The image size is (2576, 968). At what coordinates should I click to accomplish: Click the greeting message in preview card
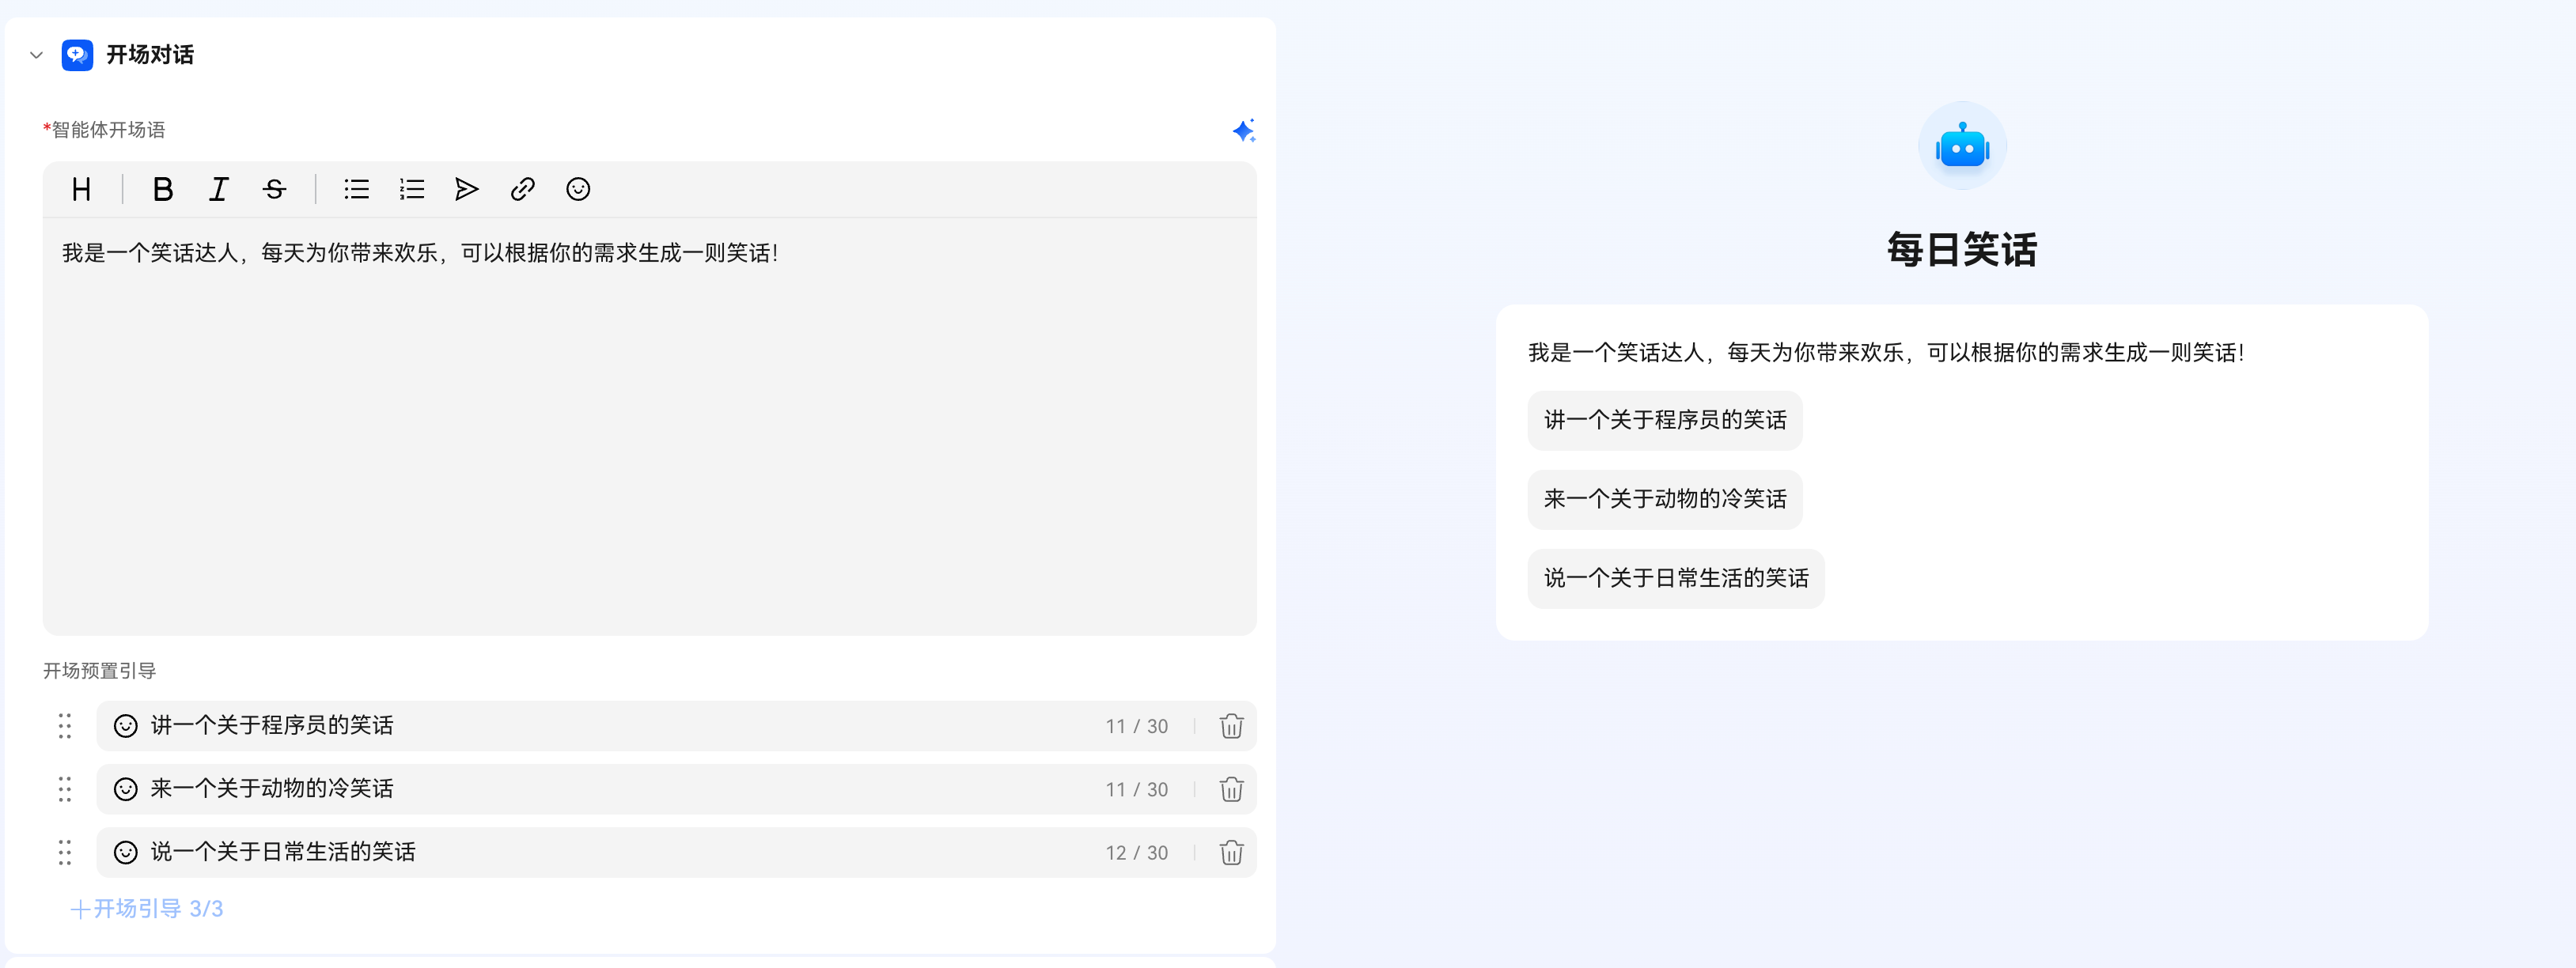coord(1886,352)
